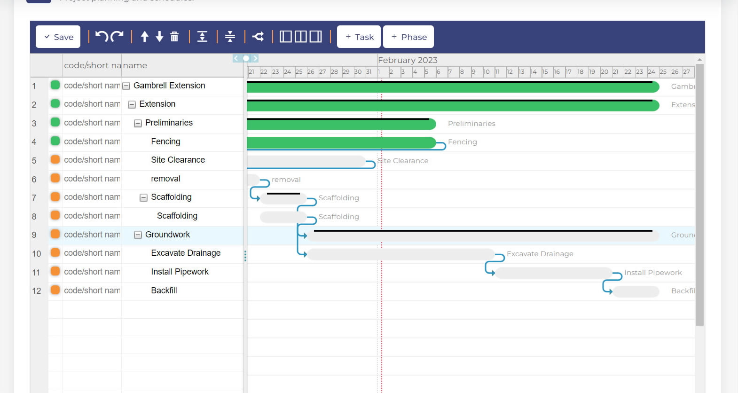The width and height of the screenshot is (738, 393).
Task: Click the Excavate Drainage gray Gantt bar
Action: tap(401, 254)
